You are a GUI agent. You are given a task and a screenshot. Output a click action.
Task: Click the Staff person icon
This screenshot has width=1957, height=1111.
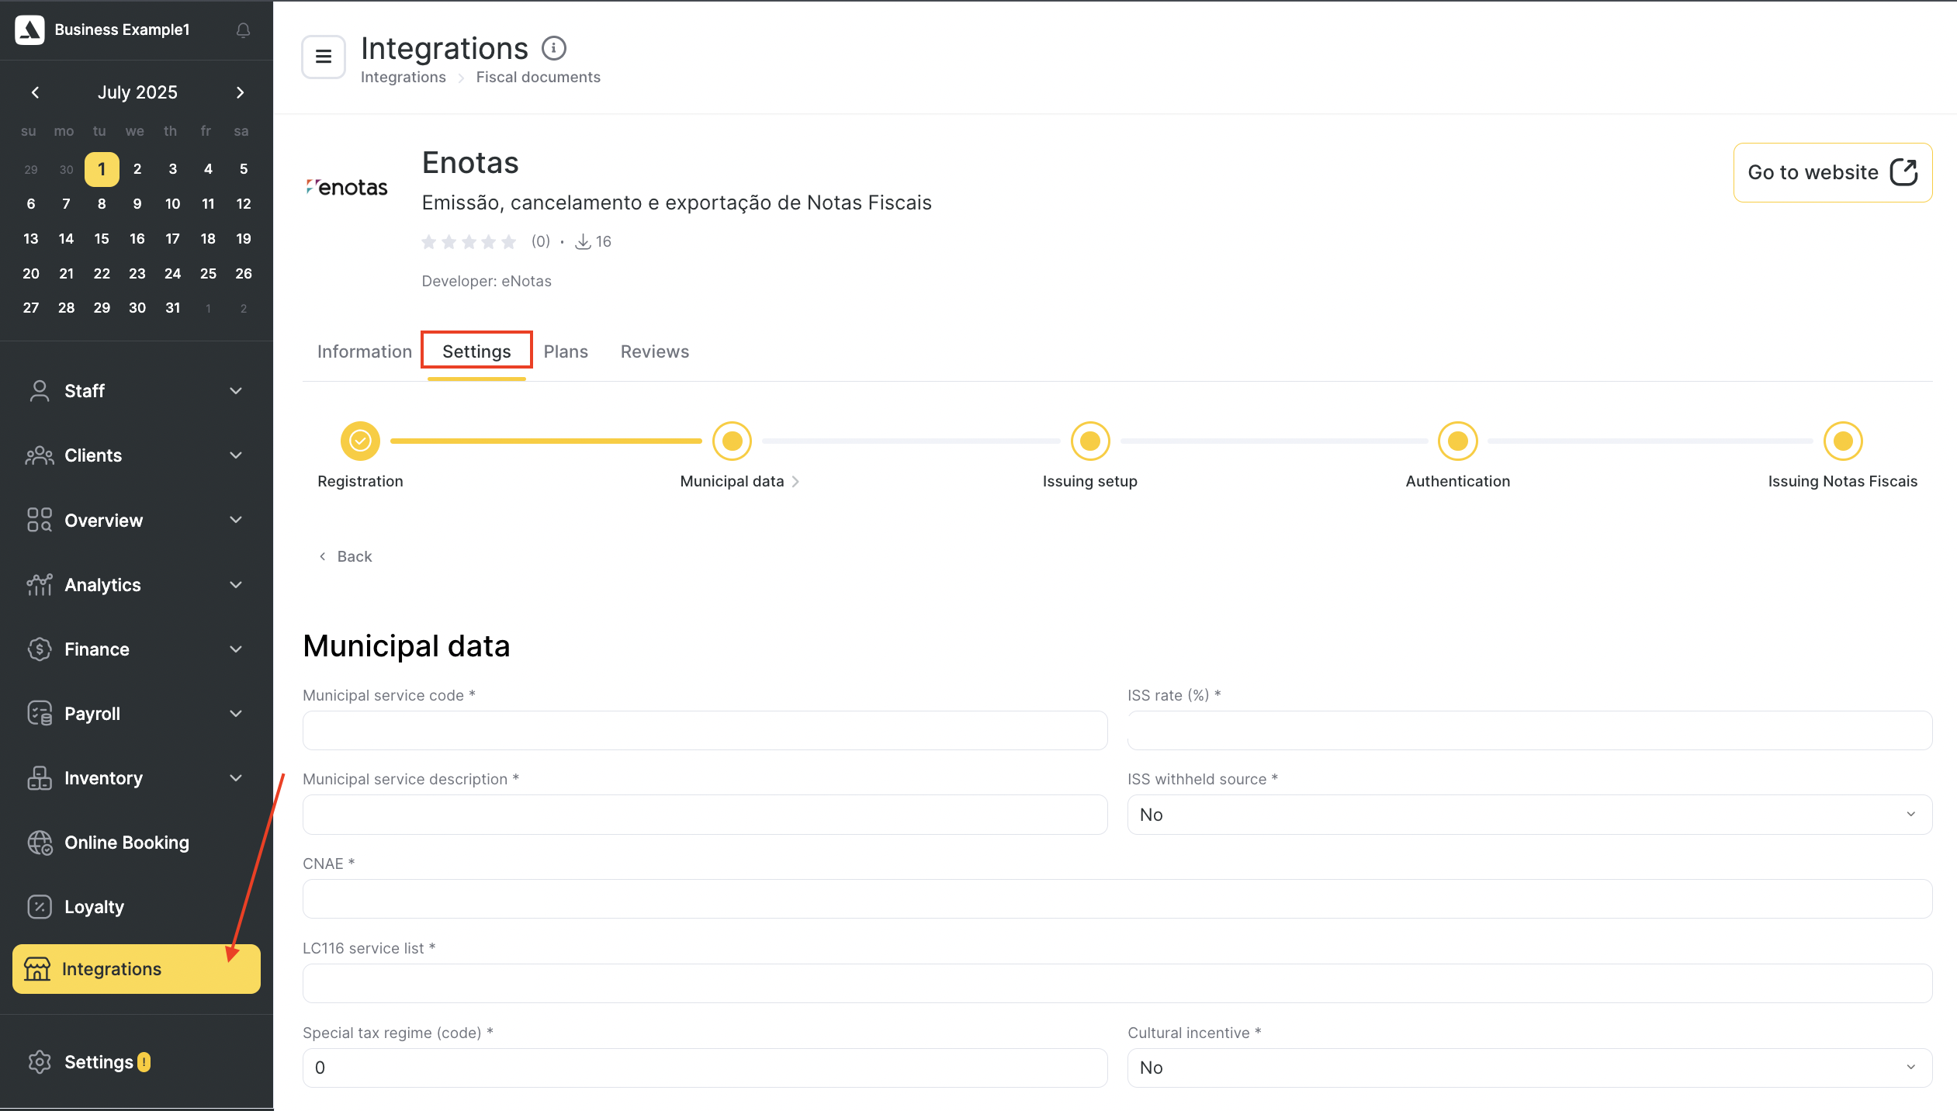39,391
